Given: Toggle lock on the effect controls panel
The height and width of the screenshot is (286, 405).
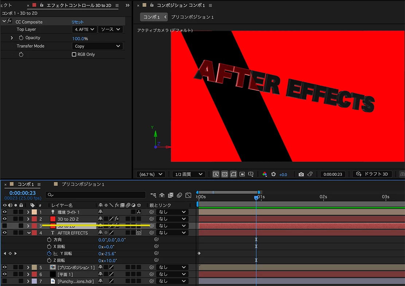Looking at the screenshot, I should pyautogui.click(x=42, y=5).
